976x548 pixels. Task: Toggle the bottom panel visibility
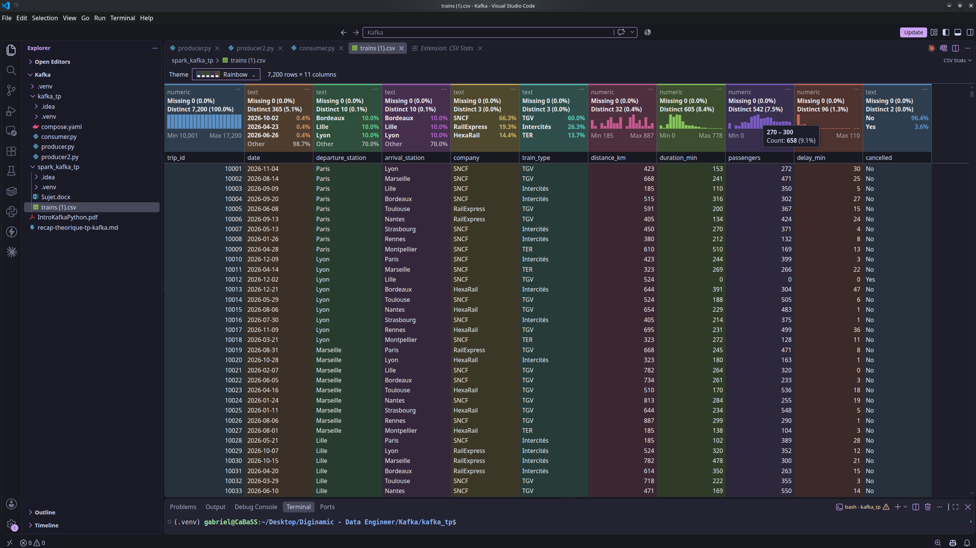[958, 32]
